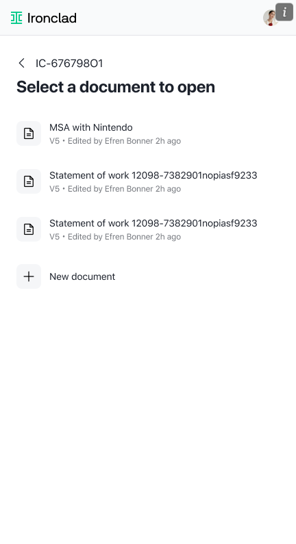This screenshot has height=544, width=296.
Task: Click the IC-67679801 workflow ID label
Action: pos(69,64)
